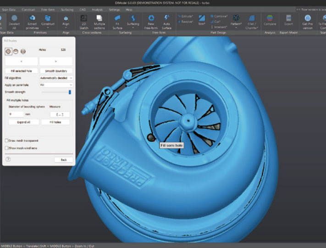Screen dimensions: 326x248
Task: Select the first circular hole-mode icon
Action: coord(8,51)
